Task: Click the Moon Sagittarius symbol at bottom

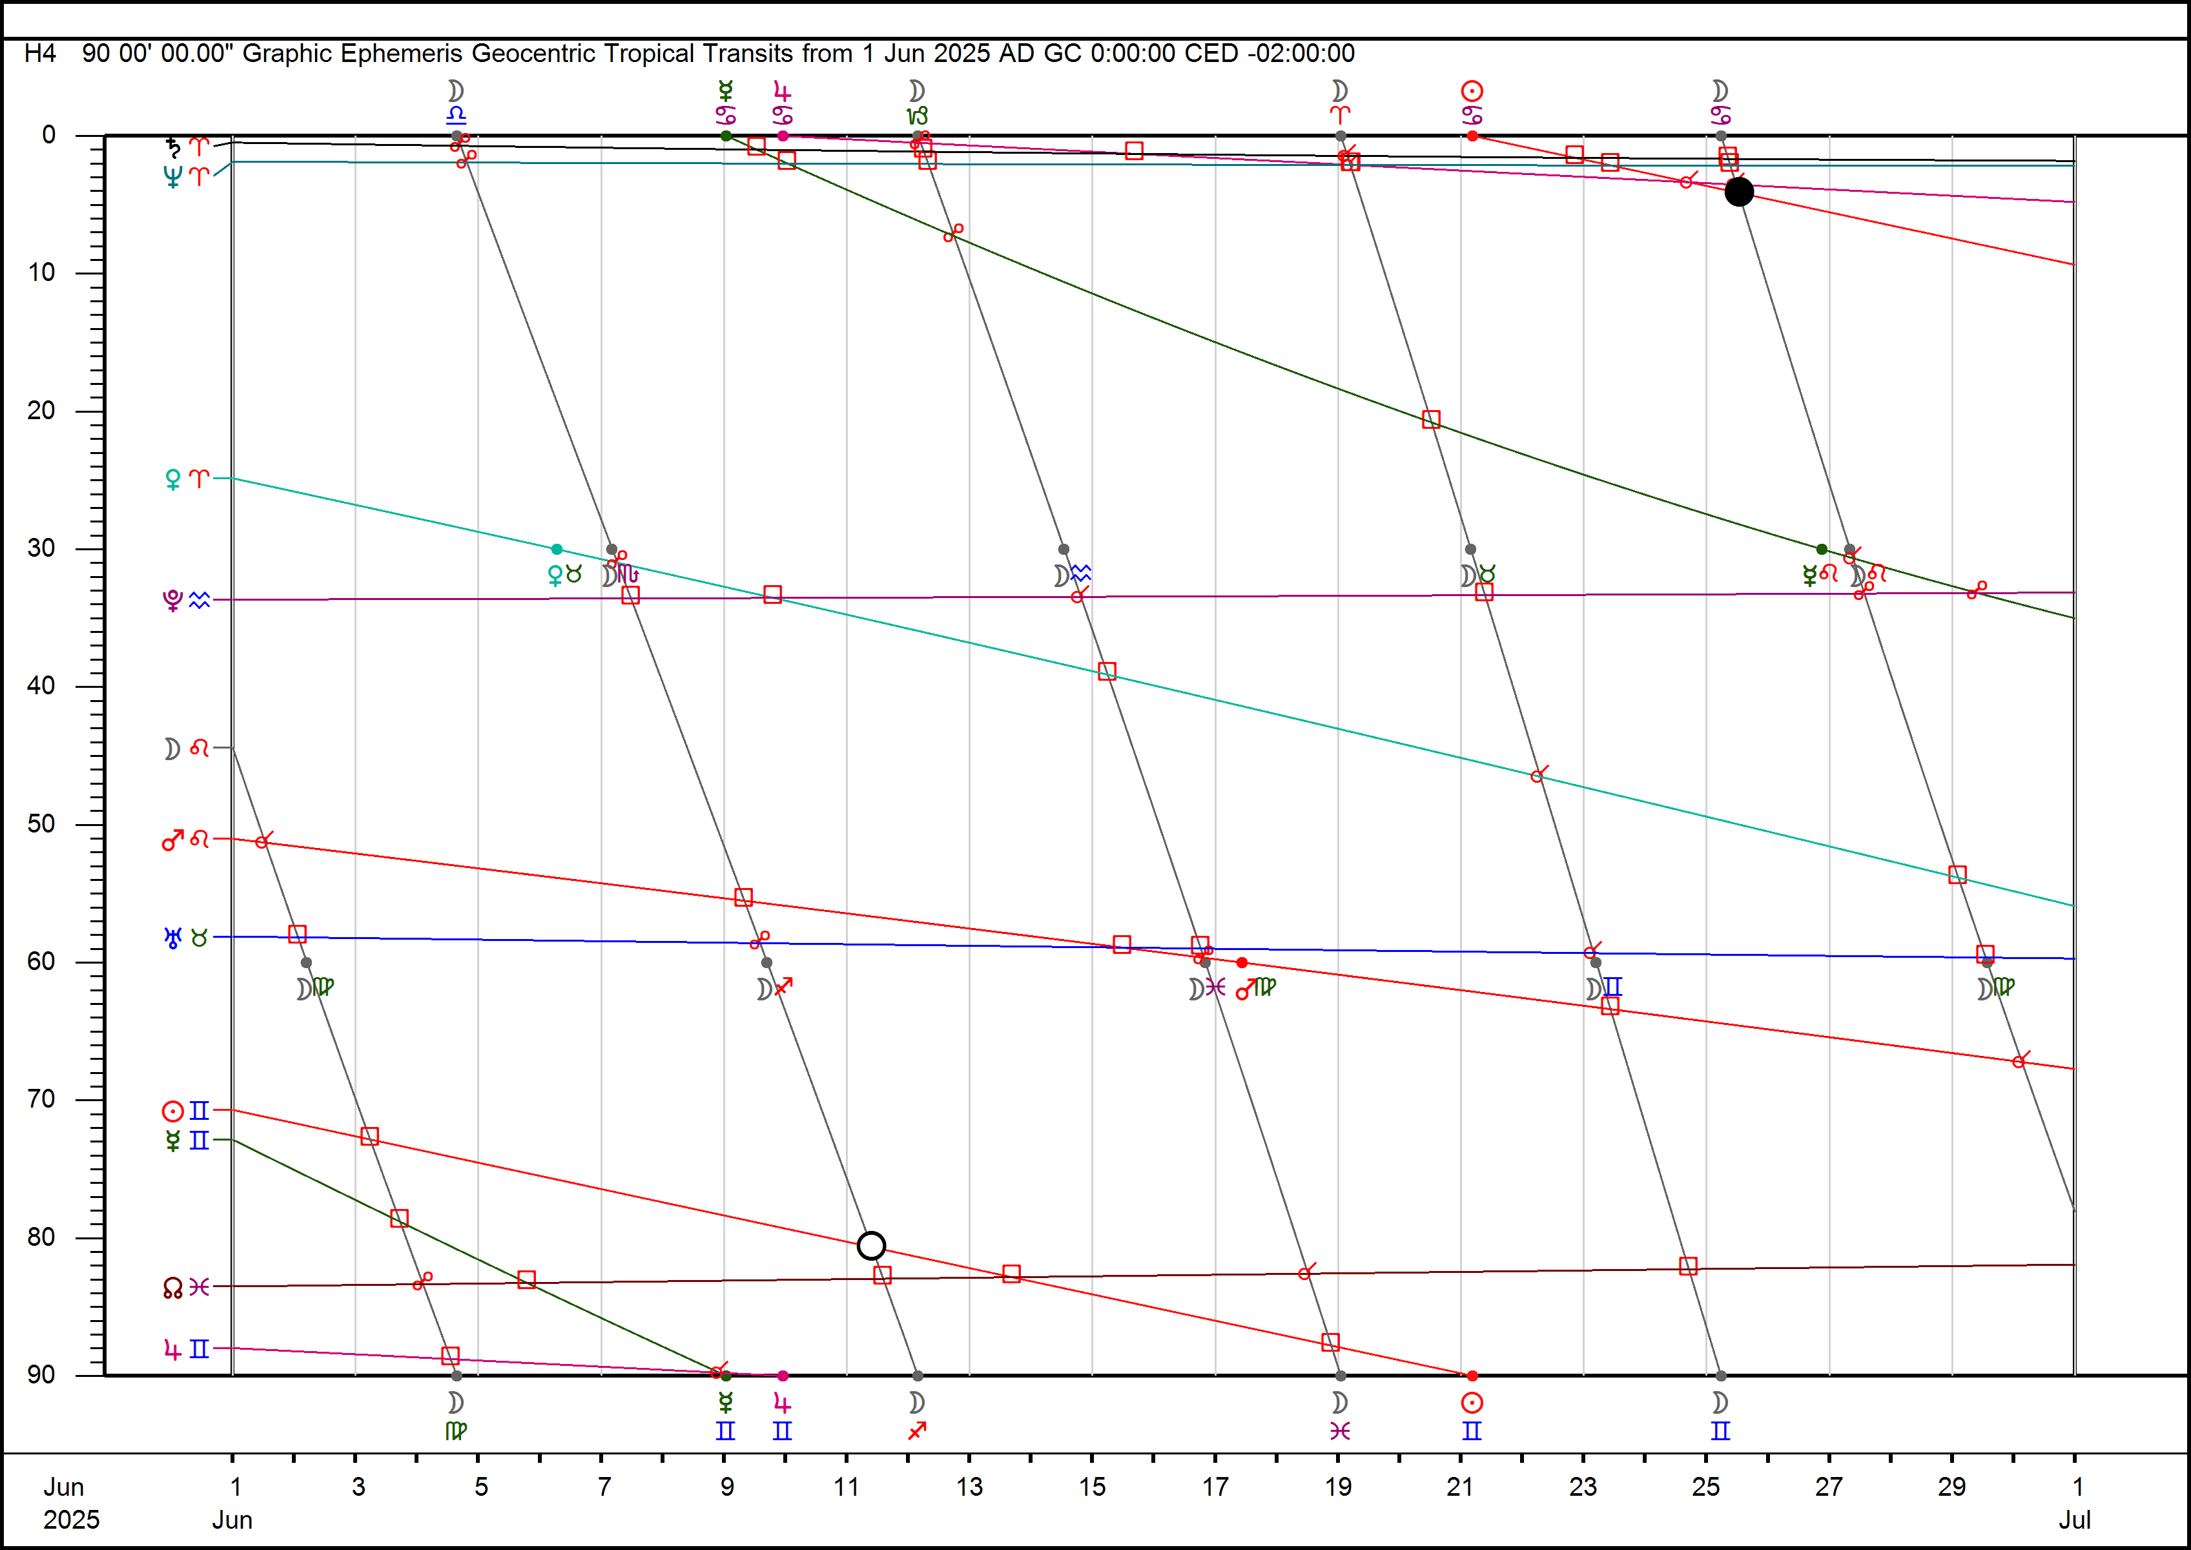Action: tap(916, 1416)
